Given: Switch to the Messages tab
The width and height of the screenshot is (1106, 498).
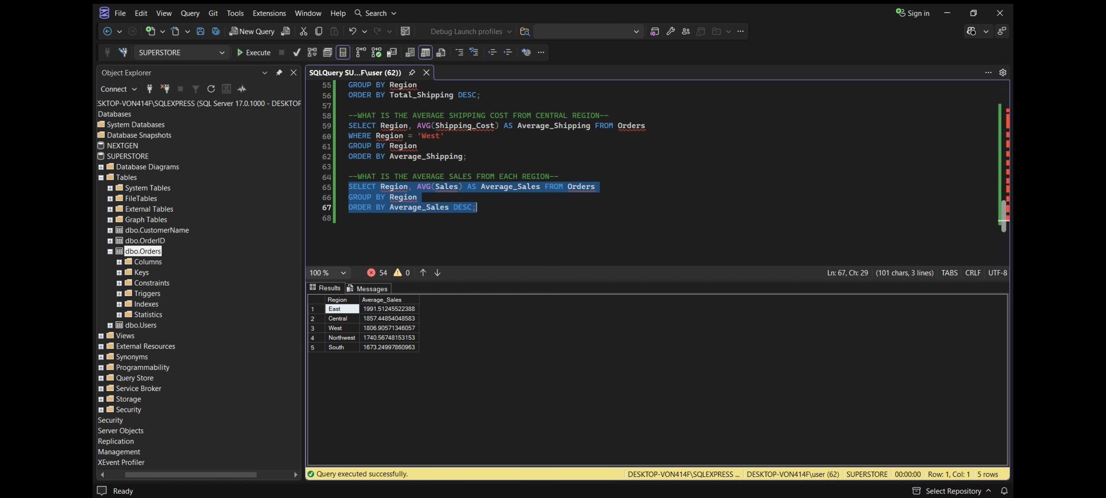Looking at the screenshot, I should tap(368, 289).
